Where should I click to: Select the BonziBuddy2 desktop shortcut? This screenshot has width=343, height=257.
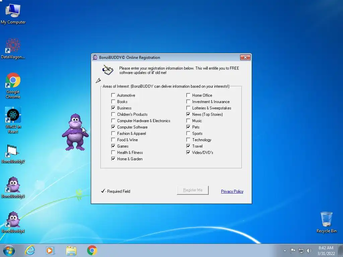tap(13, 154)
